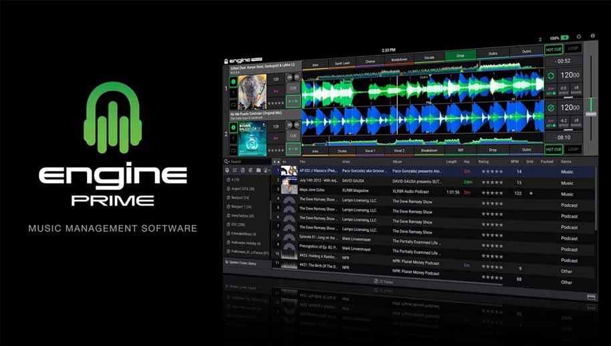611x346 pixels.
Task: Select the Riff section tab on deck 2
Action: [460, 150]
